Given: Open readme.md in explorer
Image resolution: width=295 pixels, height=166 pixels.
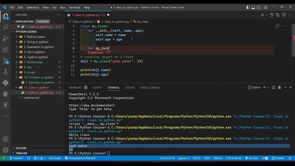Looking at the screenshot, I should point(38,98).
